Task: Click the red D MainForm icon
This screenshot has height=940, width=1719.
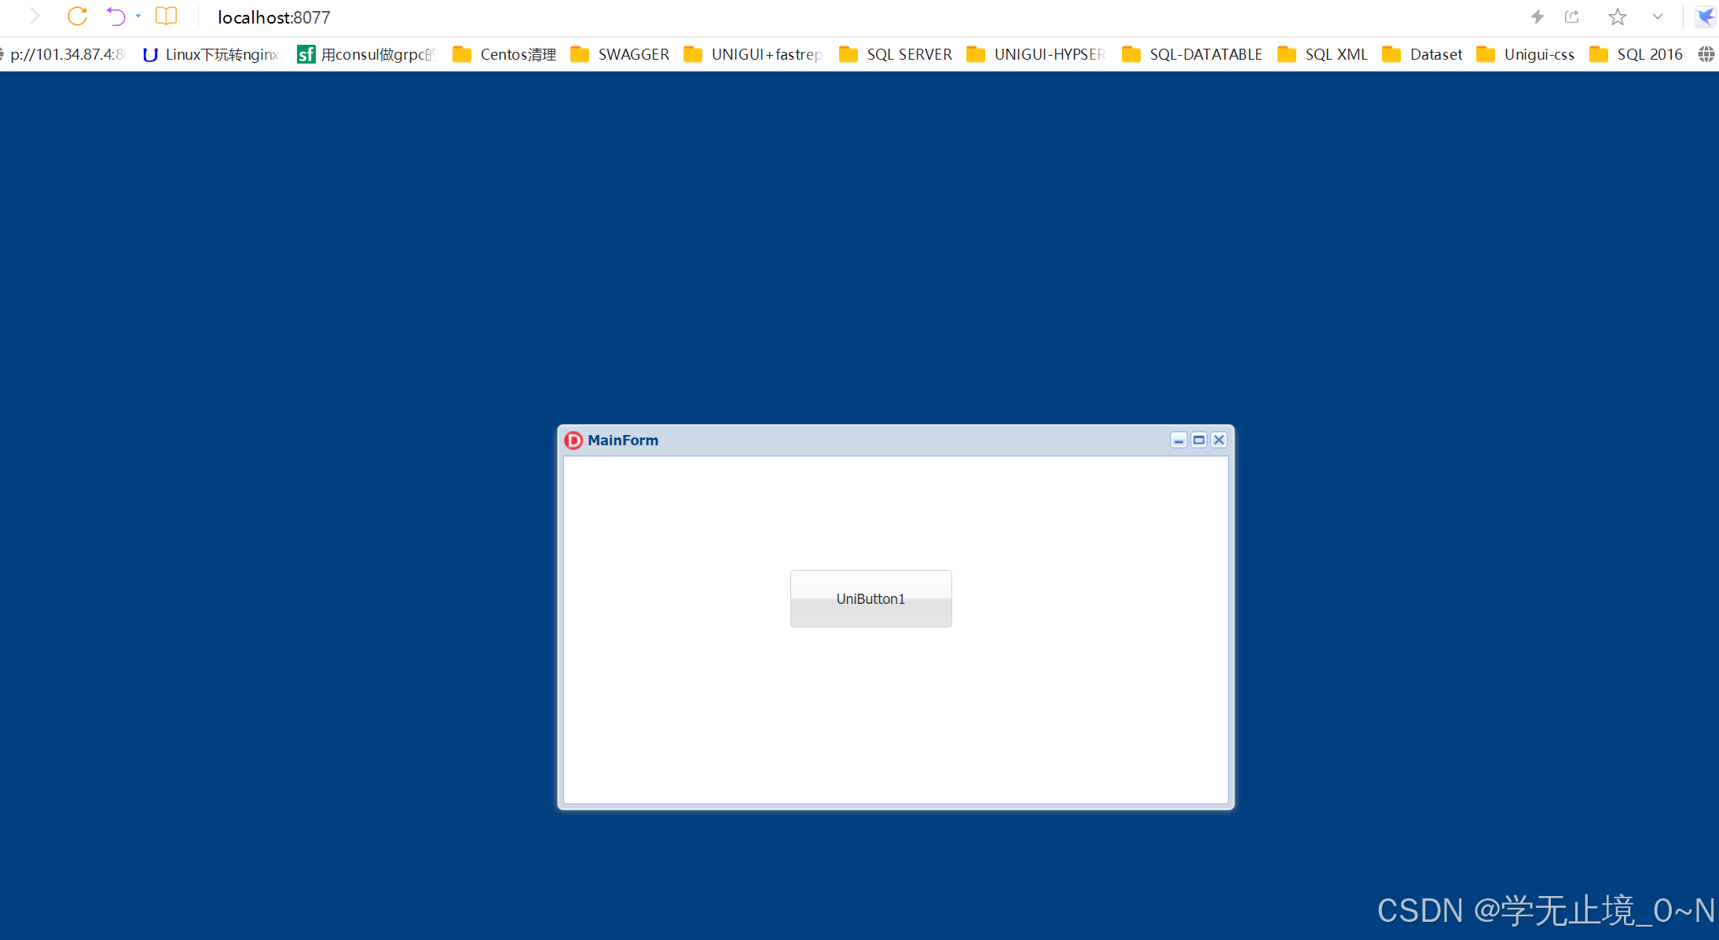Action: click(x=574, y=441)
